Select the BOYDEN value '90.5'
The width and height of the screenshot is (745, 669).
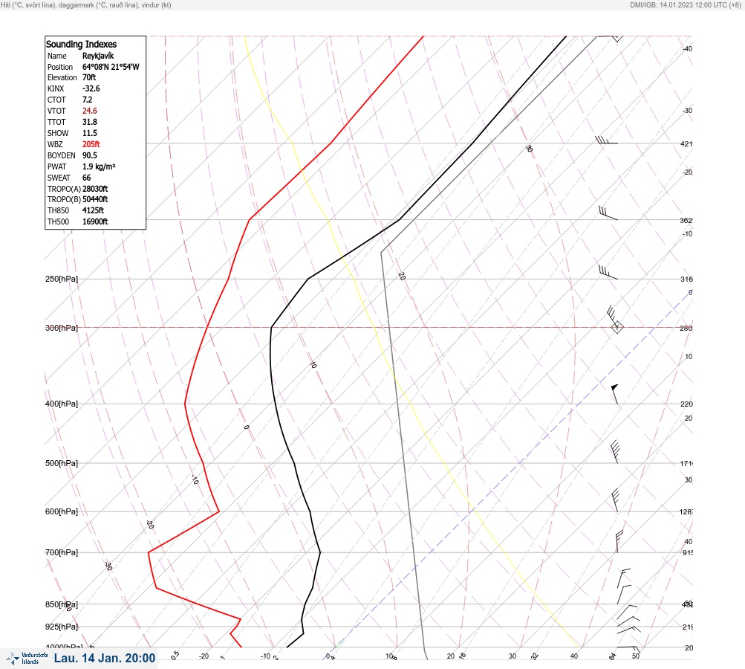(x=89, y=155)
